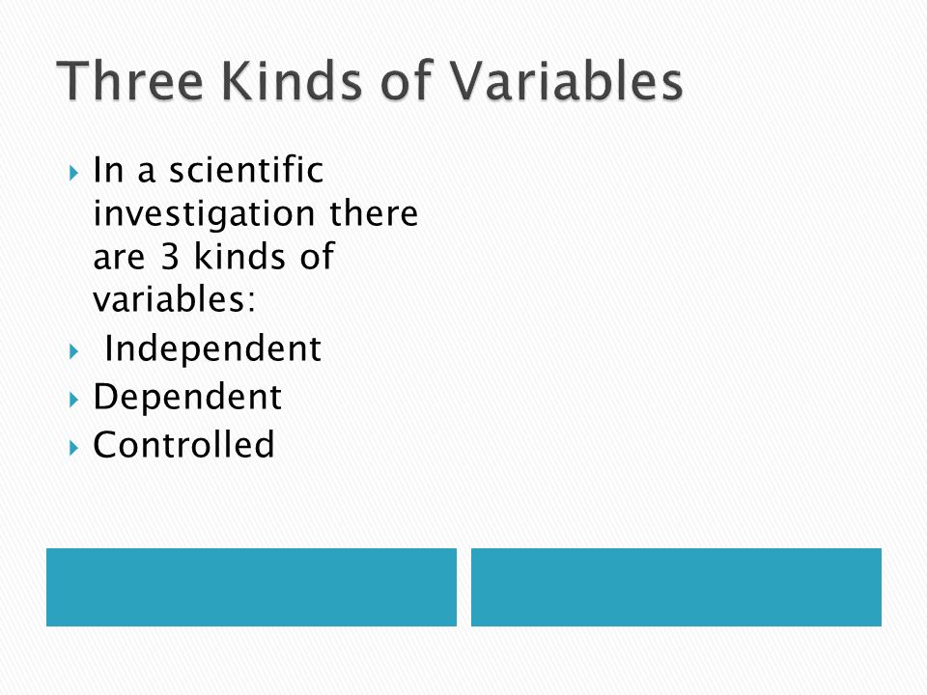
Task: Select the word 'Controlled'
Action: tap(183, 444)
